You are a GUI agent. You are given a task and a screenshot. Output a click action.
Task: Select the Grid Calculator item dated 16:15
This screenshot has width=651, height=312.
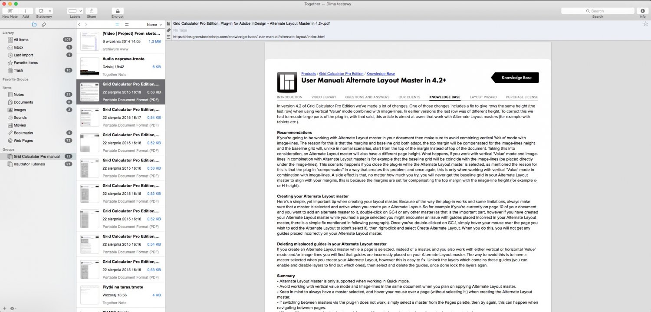pyautogui.click(x=121, y=193)
